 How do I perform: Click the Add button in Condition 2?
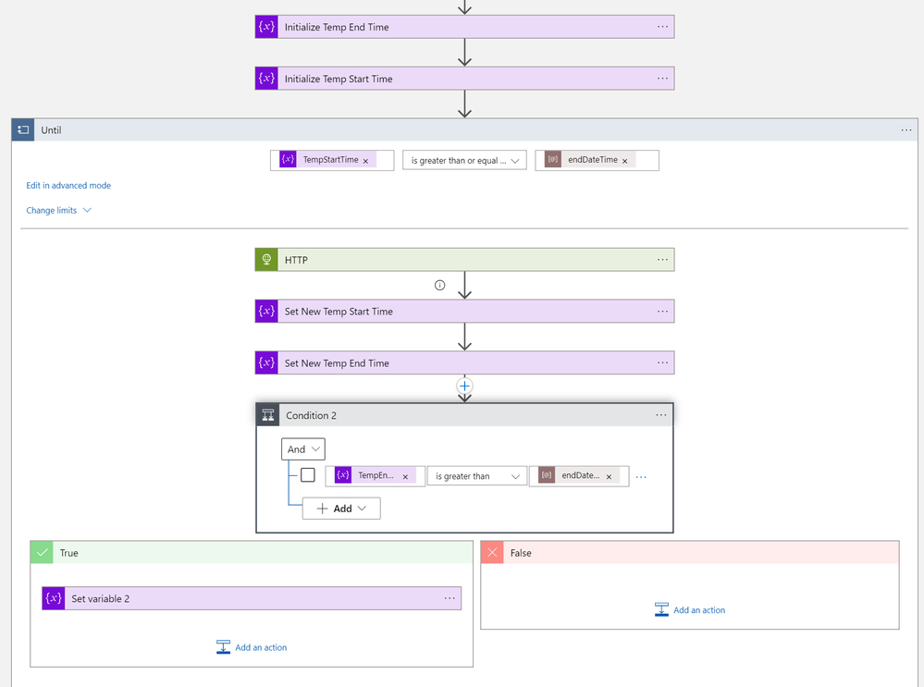pyautogui.click(x=341, y=509)
